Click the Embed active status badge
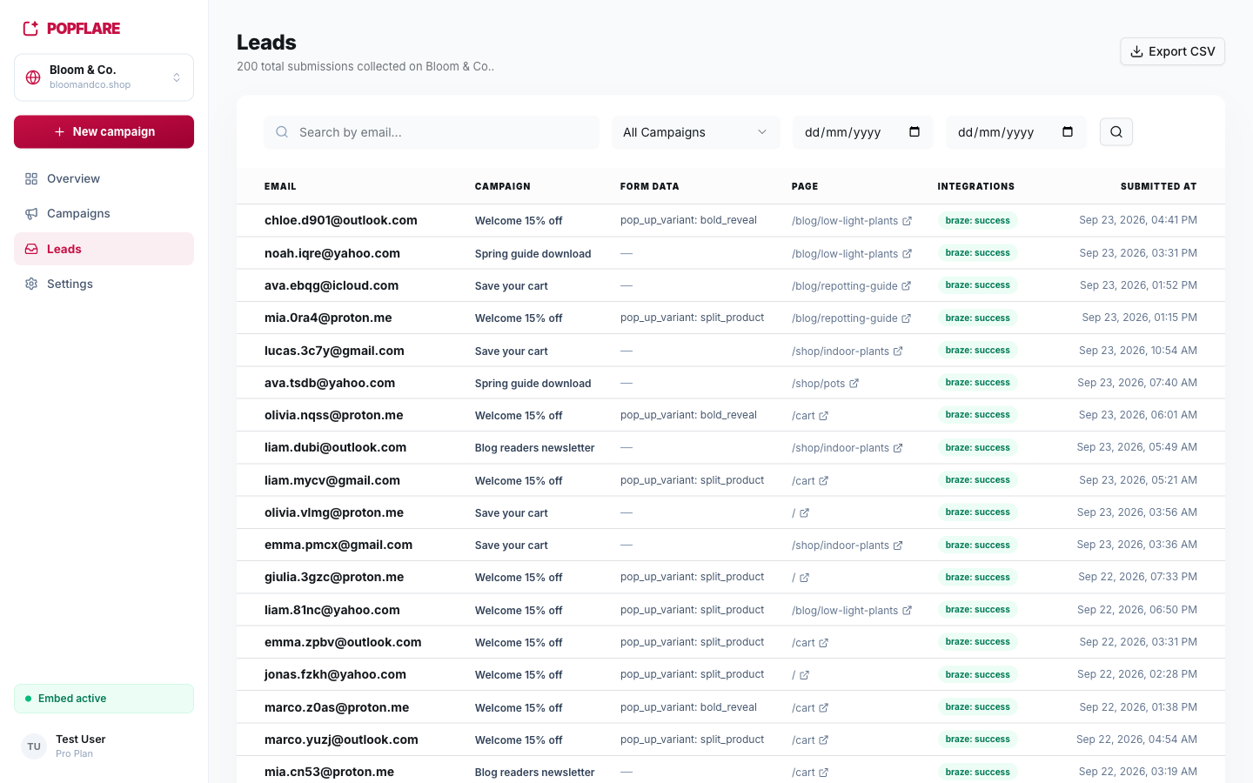Screen dimensions: 1253x783 click(104, 699)
